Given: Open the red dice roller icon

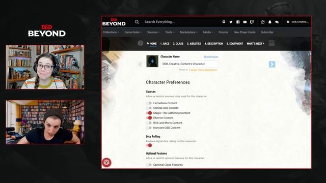Looking at the screenshot, I should click(x=106, y=163).
